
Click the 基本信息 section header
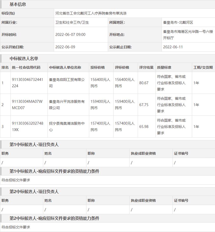tap(18, 4)
